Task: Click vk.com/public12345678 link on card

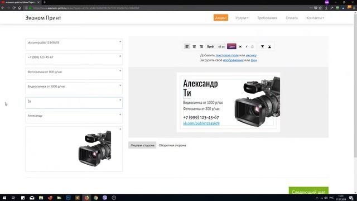Action: (x=201, y=123)
